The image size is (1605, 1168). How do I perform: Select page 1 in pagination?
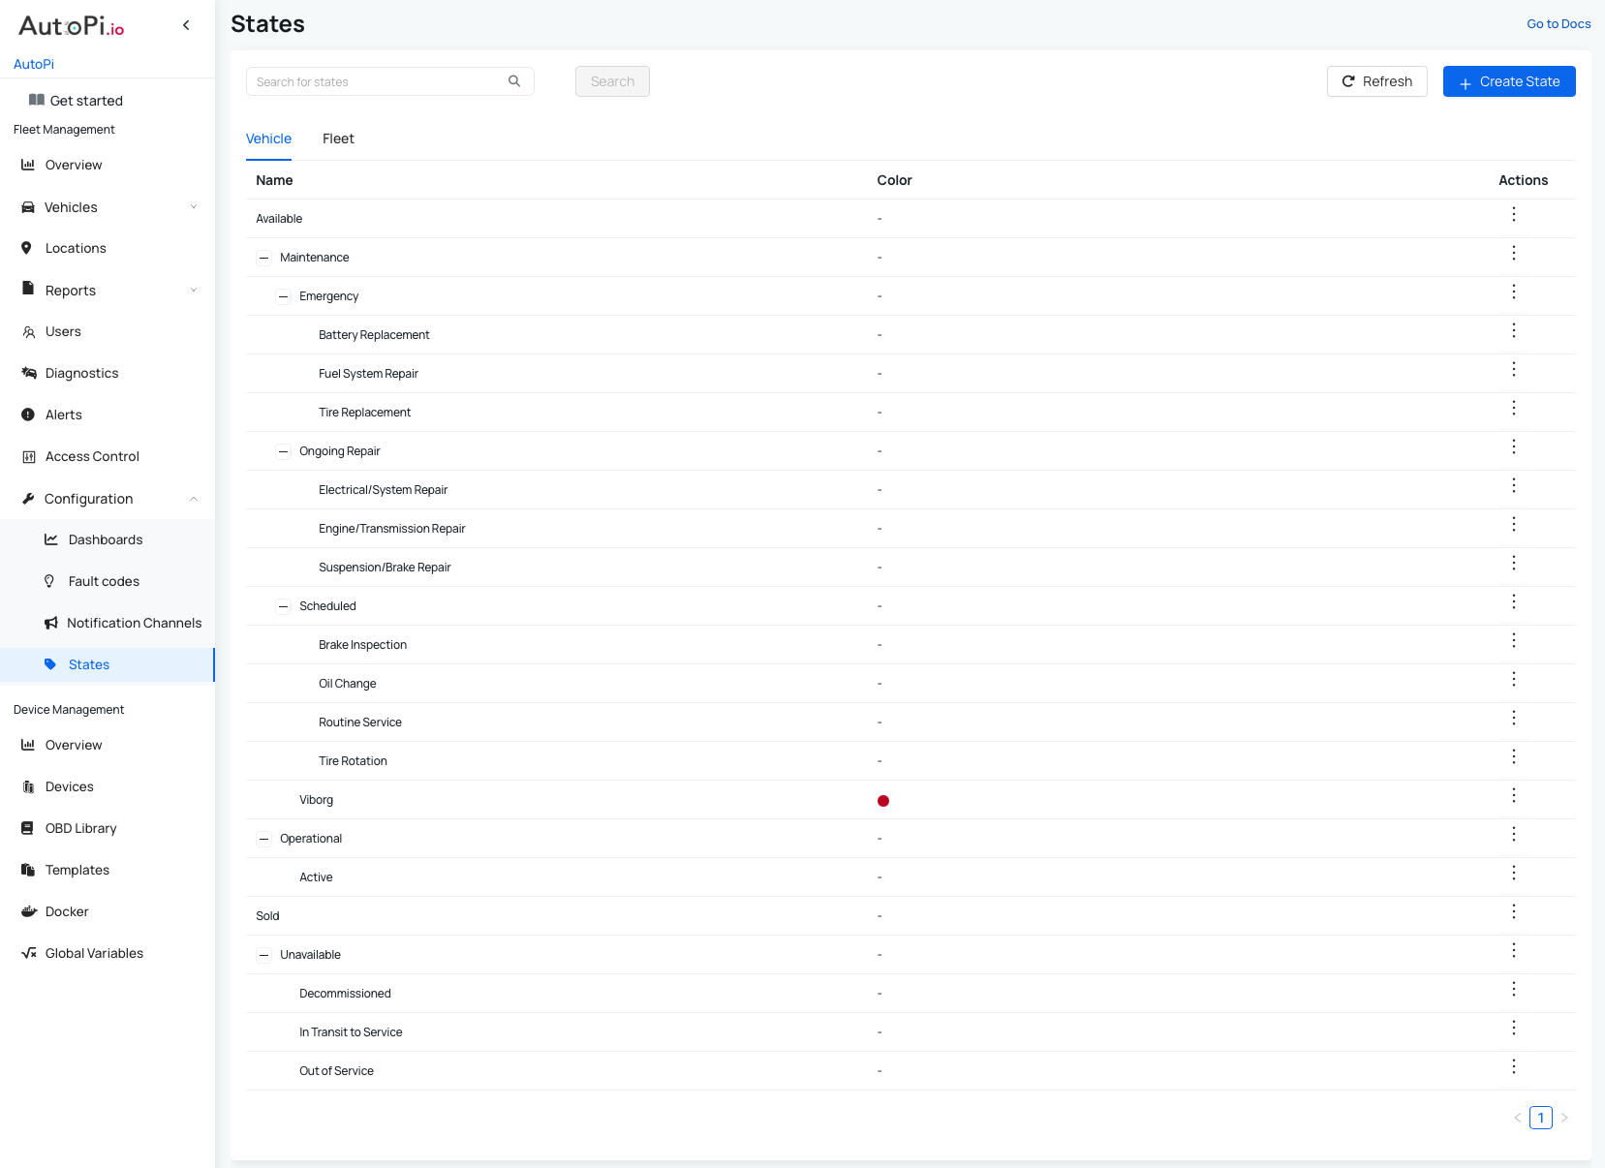tap(1541, 1118)
